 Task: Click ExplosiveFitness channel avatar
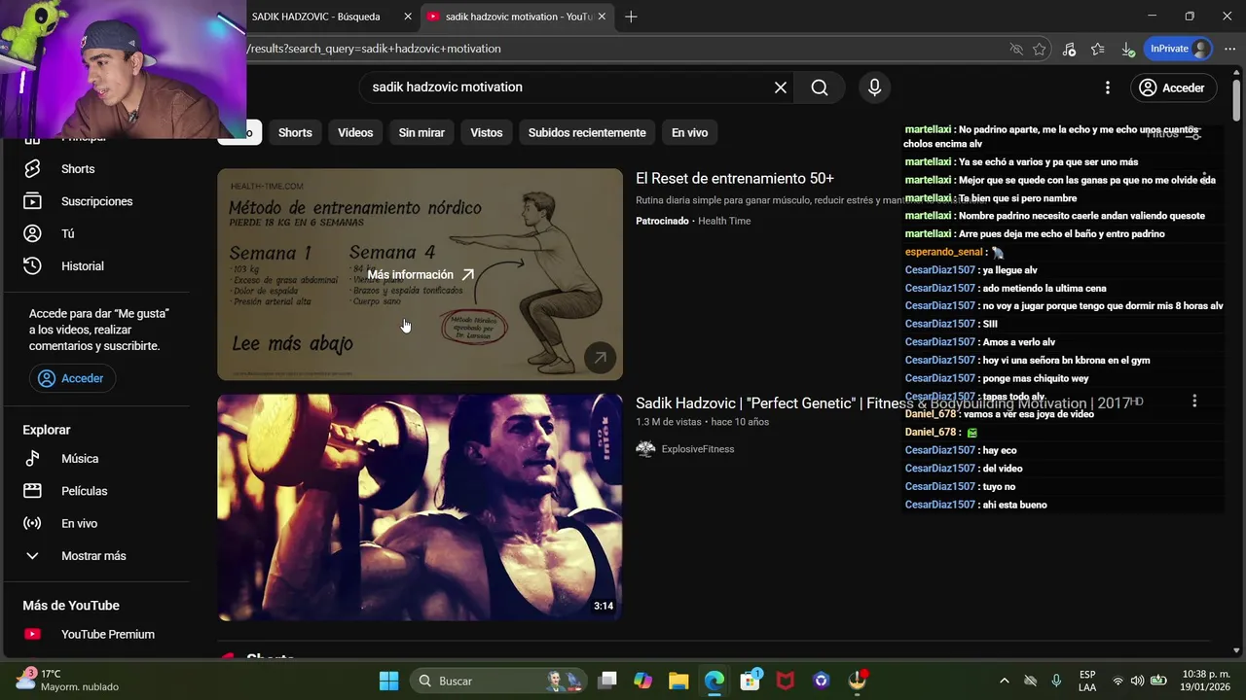point(645,449)
